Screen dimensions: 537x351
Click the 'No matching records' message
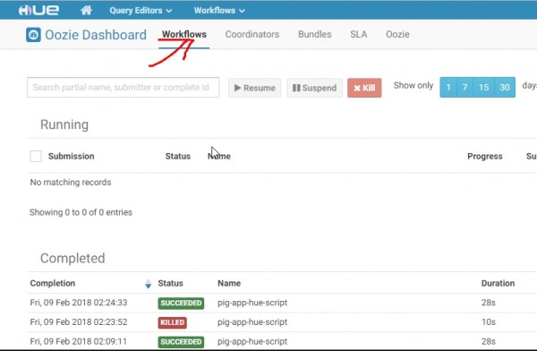[x=71, y=183]
